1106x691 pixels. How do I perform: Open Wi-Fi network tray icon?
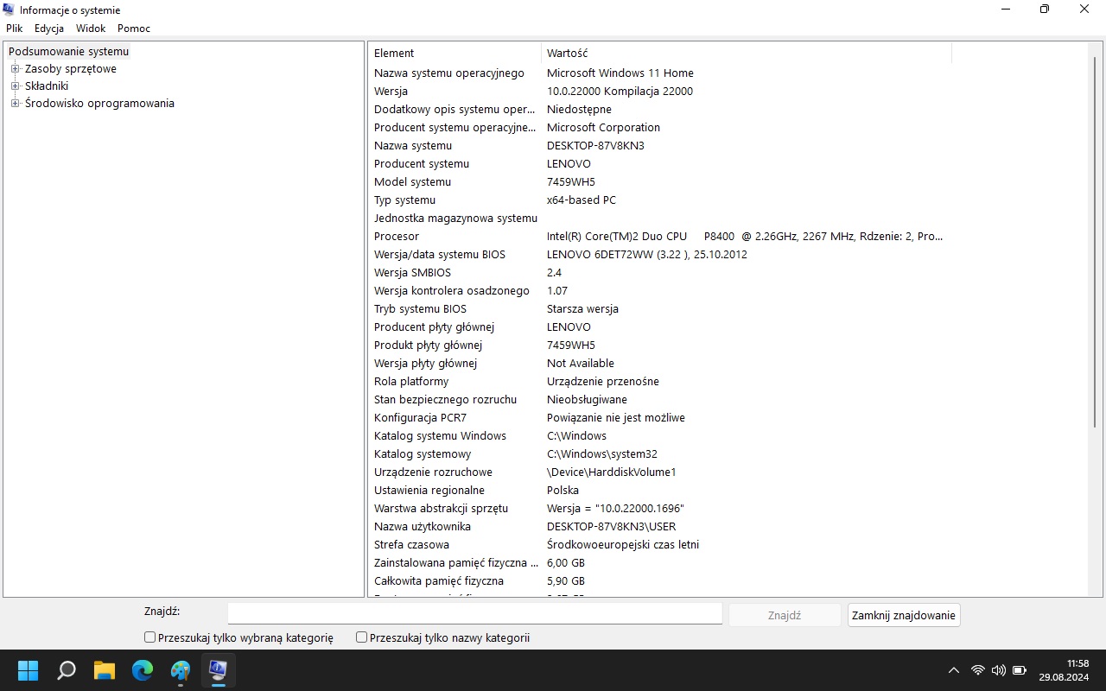pyautogui.click(x=978, y=669)
